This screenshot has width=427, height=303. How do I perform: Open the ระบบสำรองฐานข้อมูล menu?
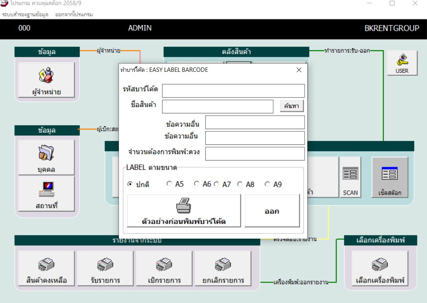point(26,15)
